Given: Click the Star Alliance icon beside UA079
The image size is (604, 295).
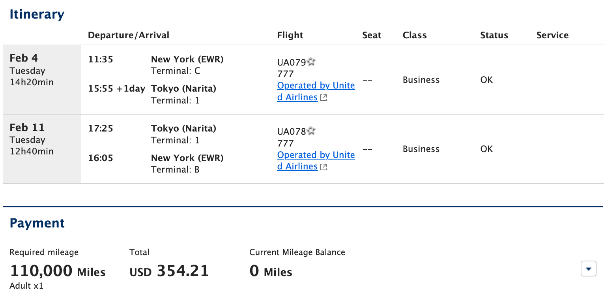Looking at the screenshot, I should click(x=312, y=62).
